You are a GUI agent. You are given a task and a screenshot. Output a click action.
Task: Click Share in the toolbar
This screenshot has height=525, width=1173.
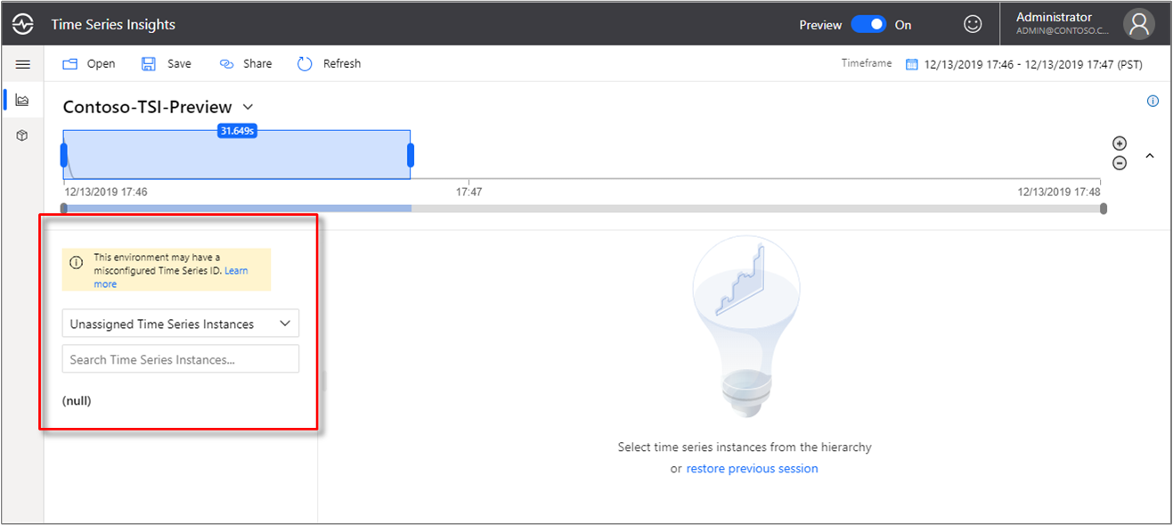point(246,63)
